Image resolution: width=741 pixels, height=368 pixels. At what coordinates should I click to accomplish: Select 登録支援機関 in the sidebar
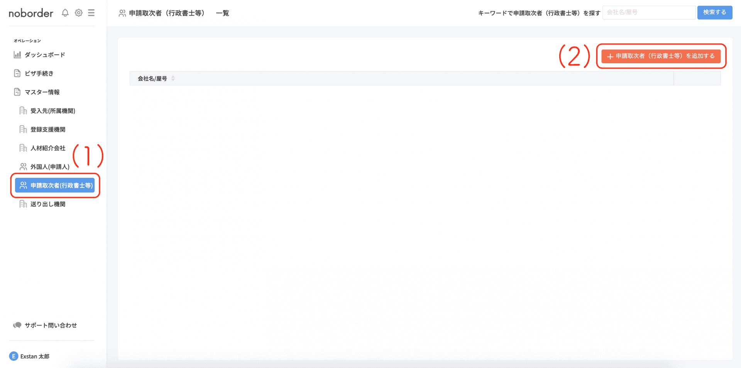coord(48,129)
